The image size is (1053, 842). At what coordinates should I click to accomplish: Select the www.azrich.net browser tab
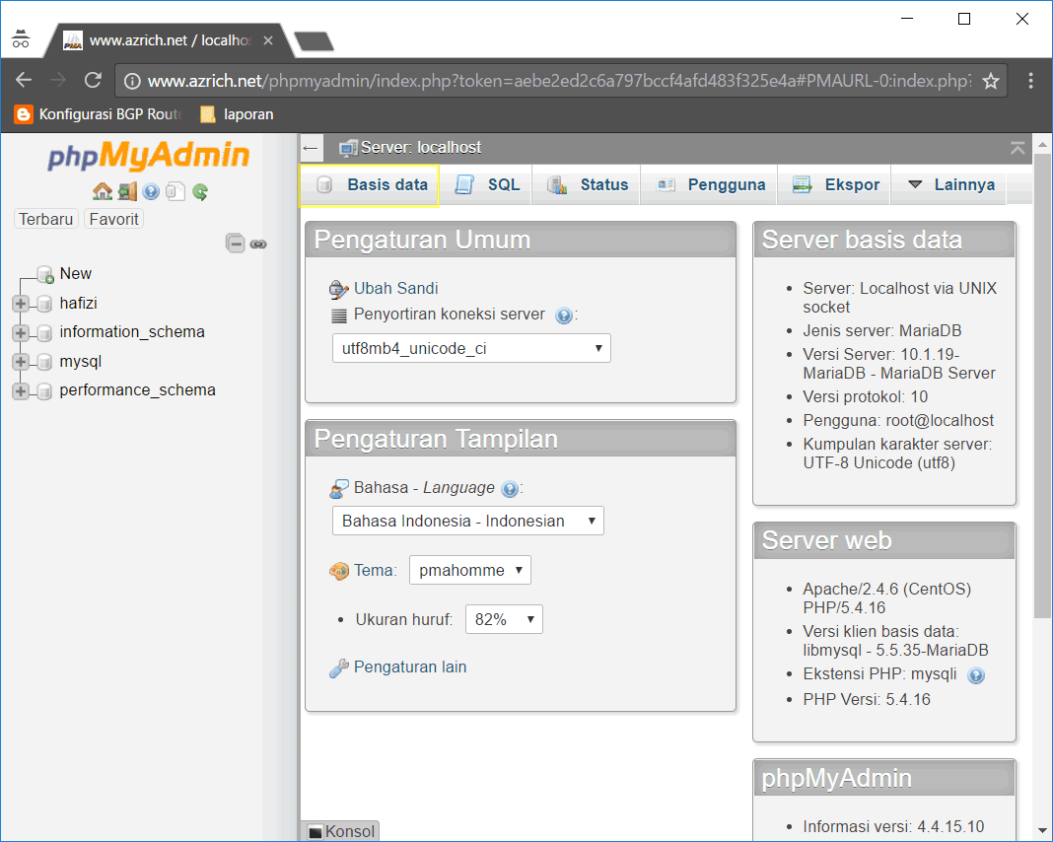[168, 40]
